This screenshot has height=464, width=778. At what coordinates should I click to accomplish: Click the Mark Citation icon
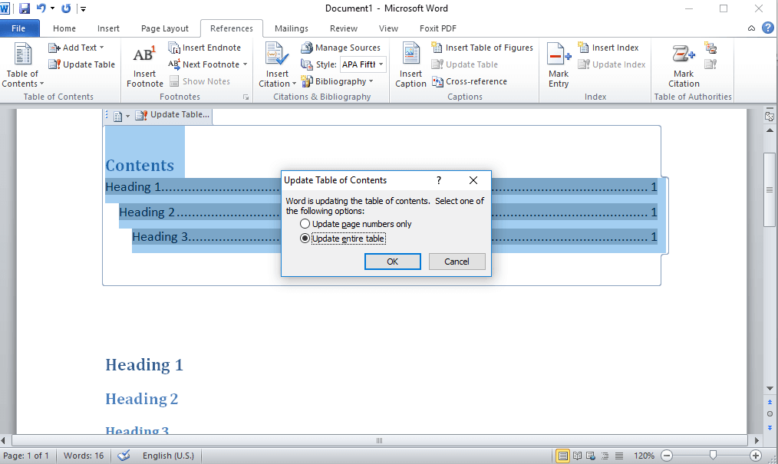coord(683,55)
